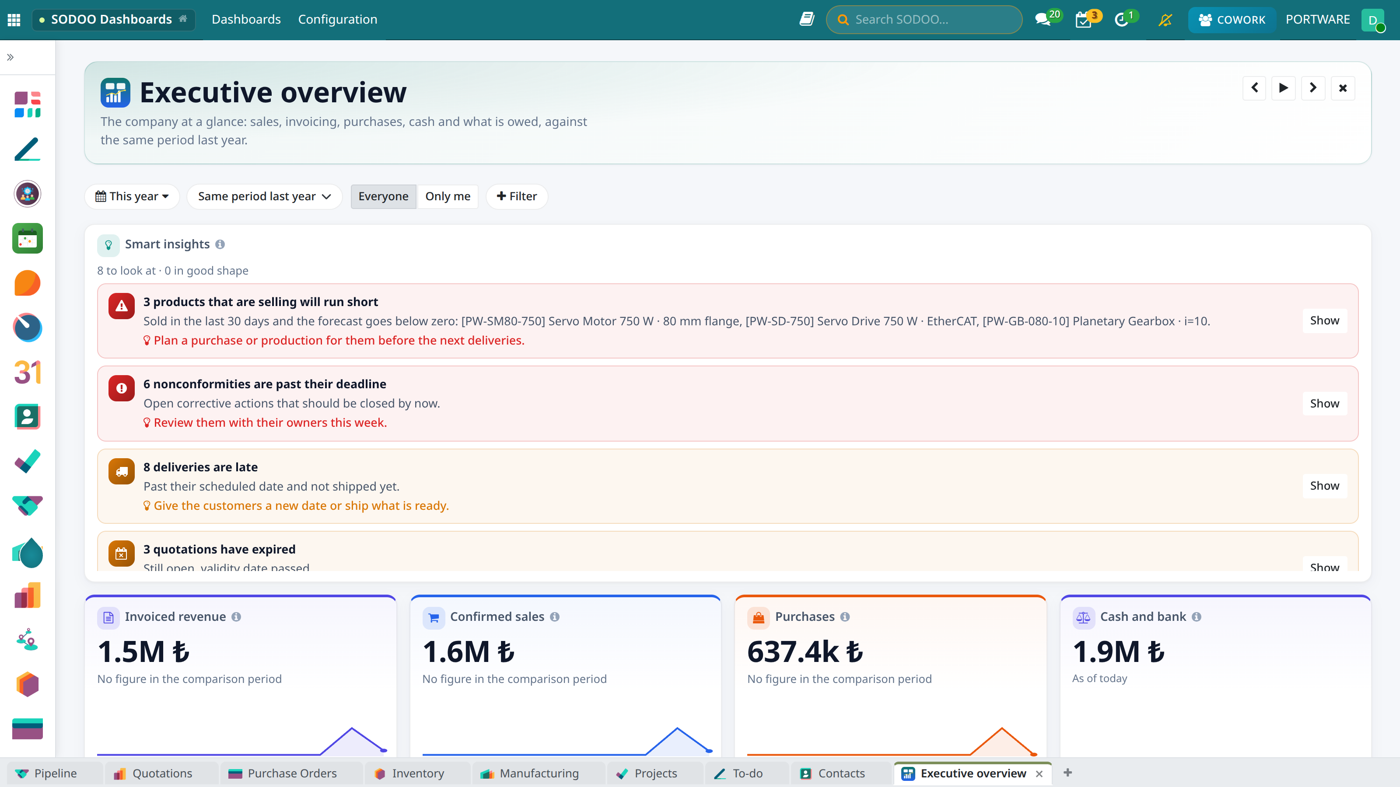
Task: Show the late deliveries
Action: 1324,486
